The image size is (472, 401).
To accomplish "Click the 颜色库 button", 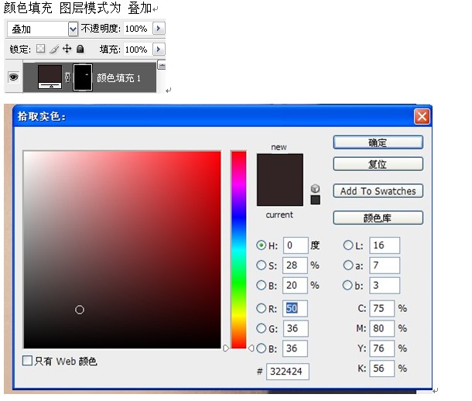I will tap(378, 218).
